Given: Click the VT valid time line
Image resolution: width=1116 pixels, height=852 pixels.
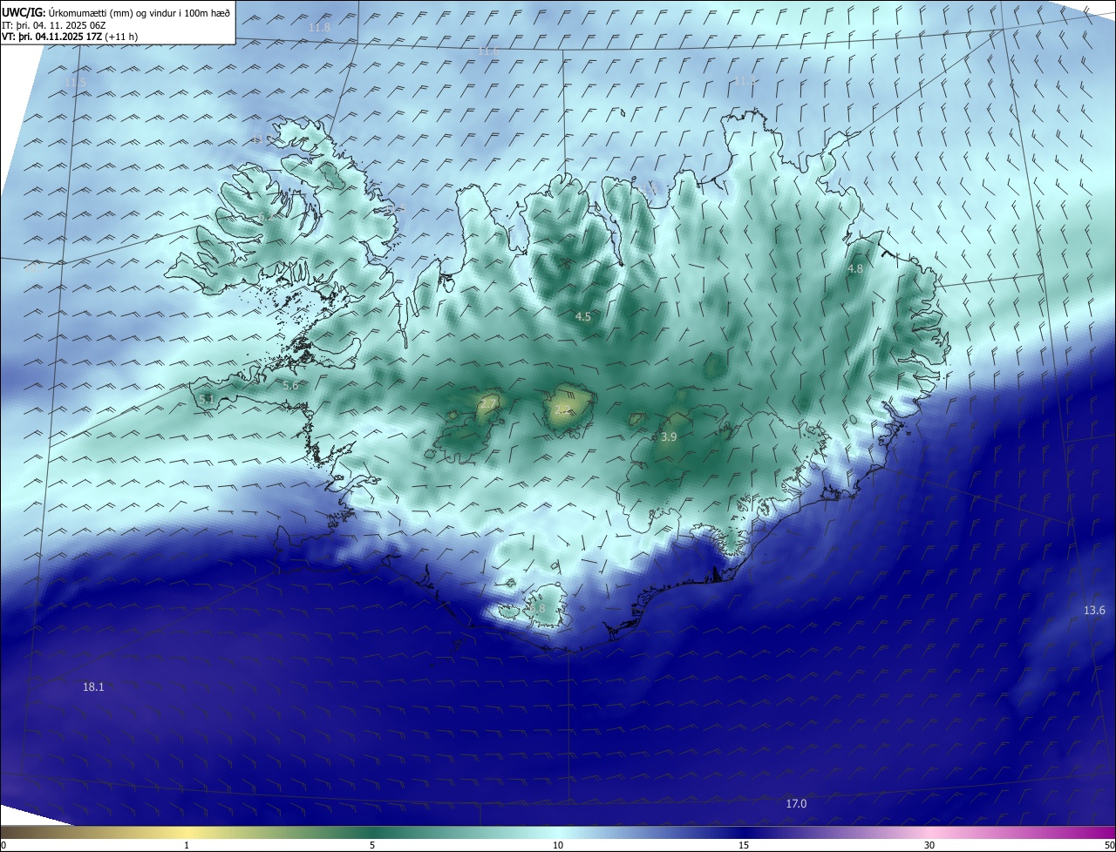Looking at the screenshot, I should point(70,37).
